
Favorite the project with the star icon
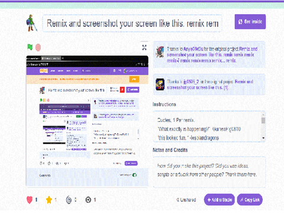click(x=49, y=200)
